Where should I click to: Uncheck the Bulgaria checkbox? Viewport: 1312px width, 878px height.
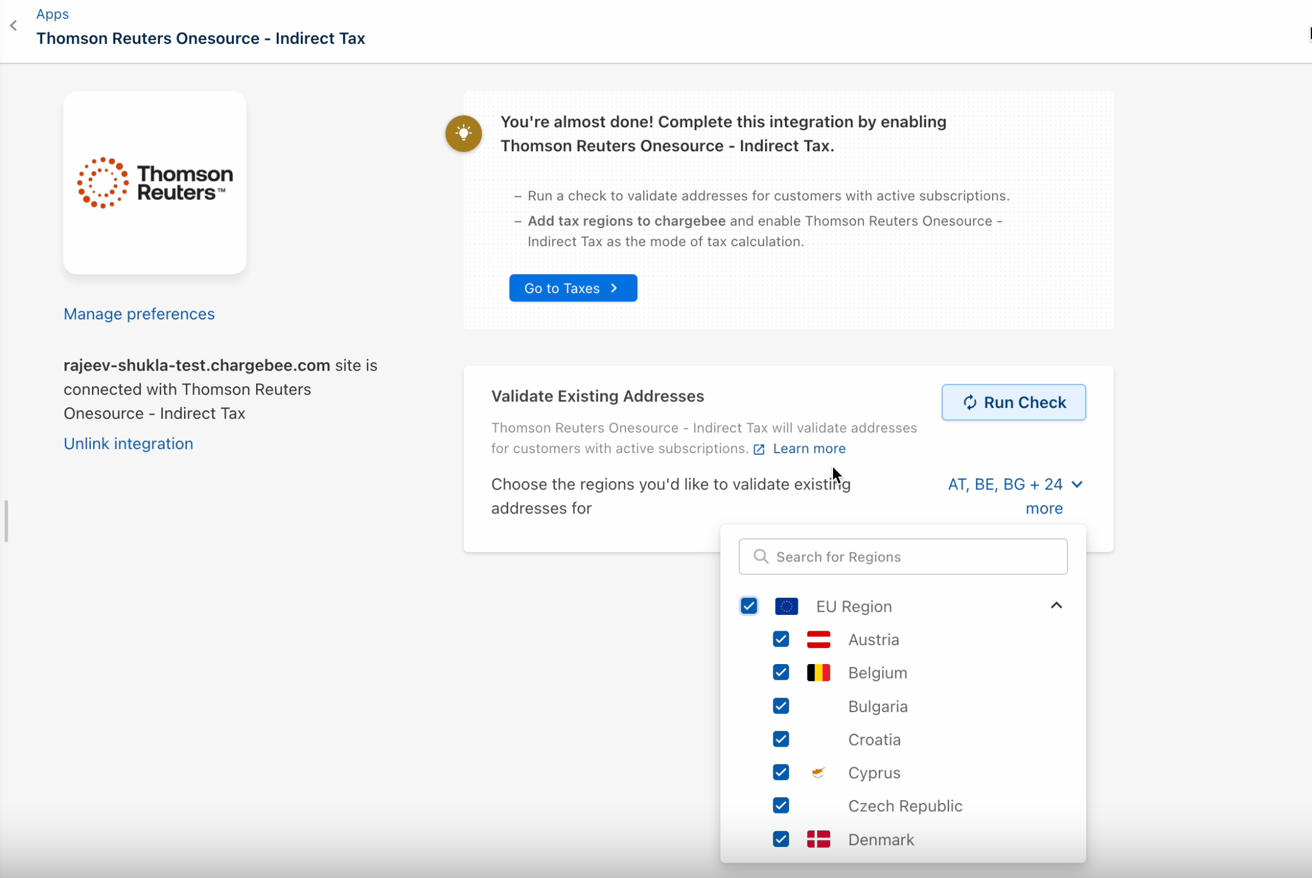point(781,706)
